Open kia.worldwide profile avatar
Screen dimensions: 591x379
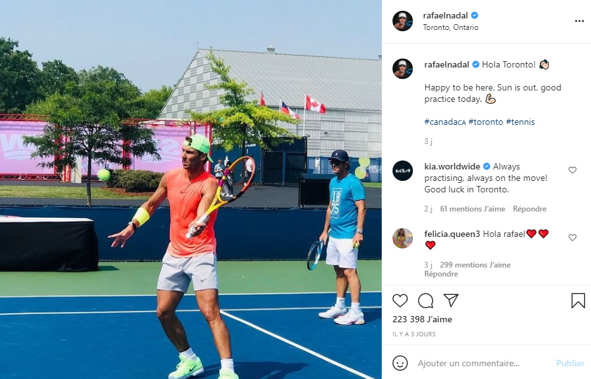click(403, 171)
